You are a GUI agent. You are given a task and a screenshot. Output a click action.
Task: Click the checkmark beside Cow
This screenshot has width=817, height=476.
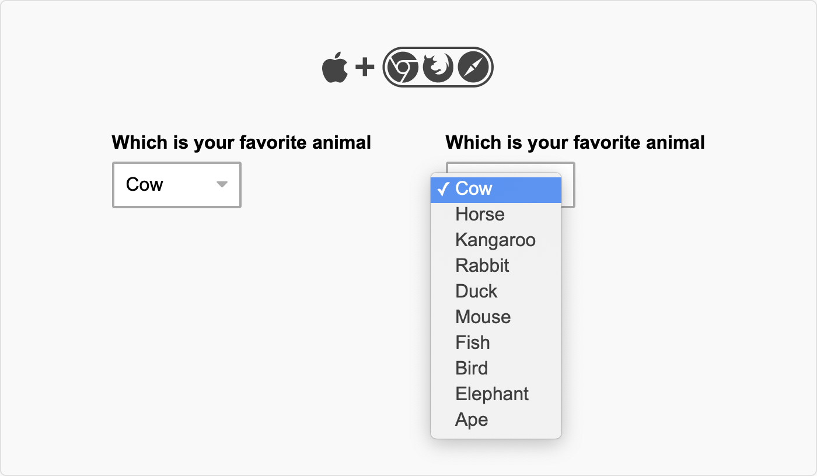444,189
